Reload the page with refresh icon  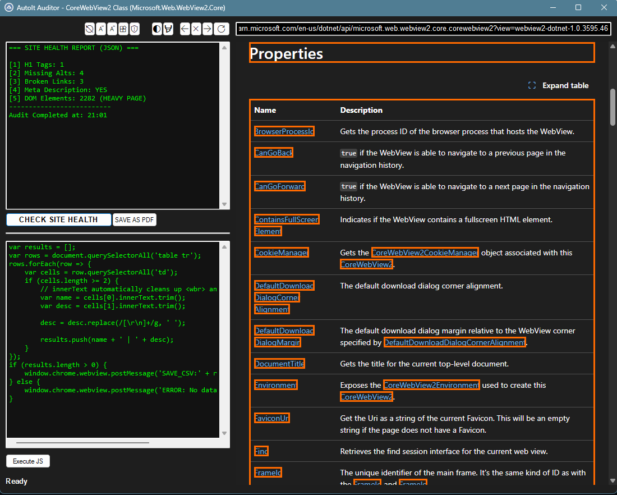point(222,29)
